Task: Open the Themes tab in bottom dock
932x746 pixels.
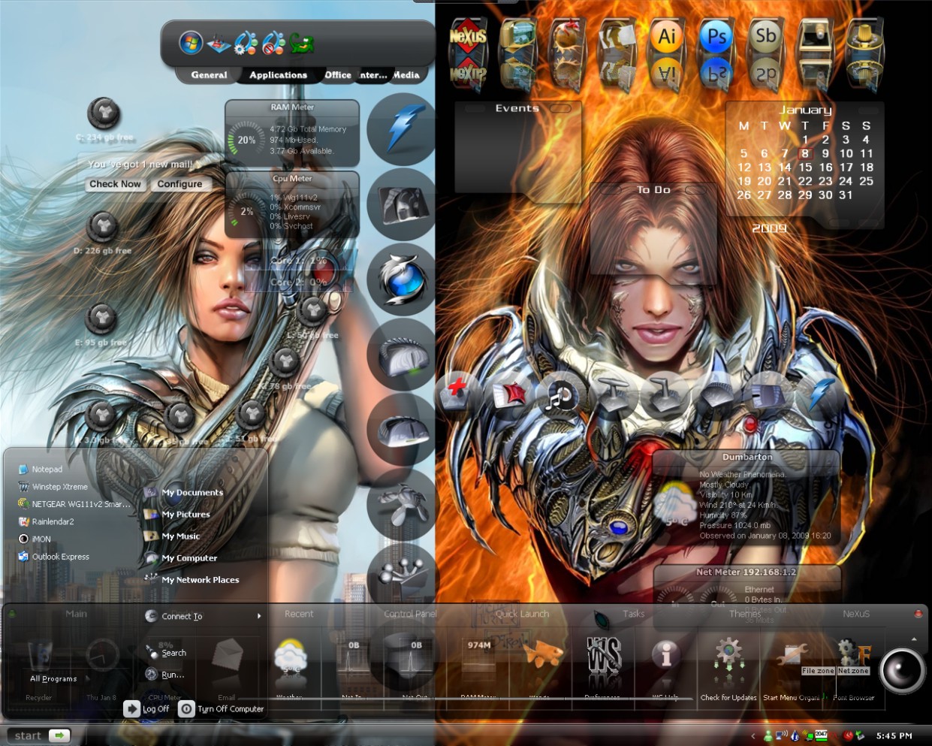Action: click(745, 614)
